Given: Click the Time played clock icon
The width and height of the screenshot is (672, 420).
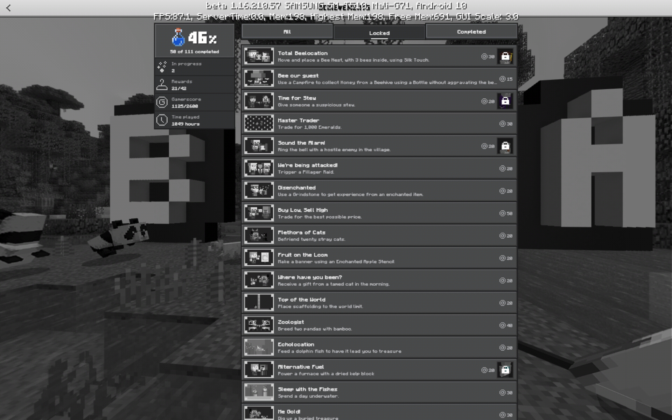Looking at the screenshot, I should click(162, 120).
